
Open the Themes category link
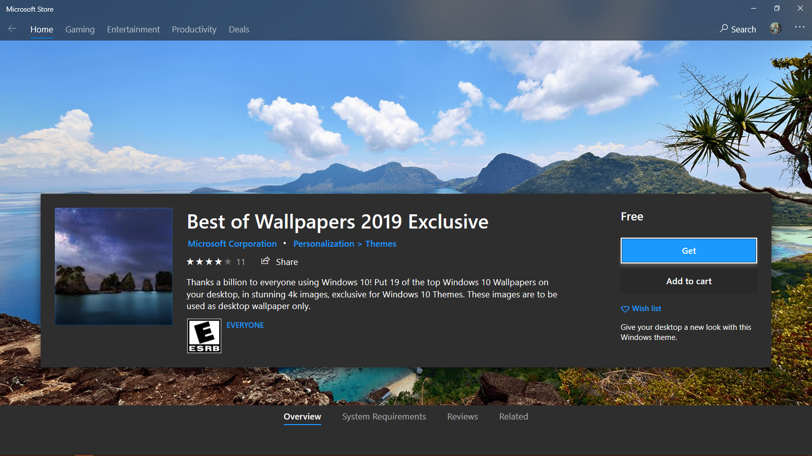click(x=381, y=244)
